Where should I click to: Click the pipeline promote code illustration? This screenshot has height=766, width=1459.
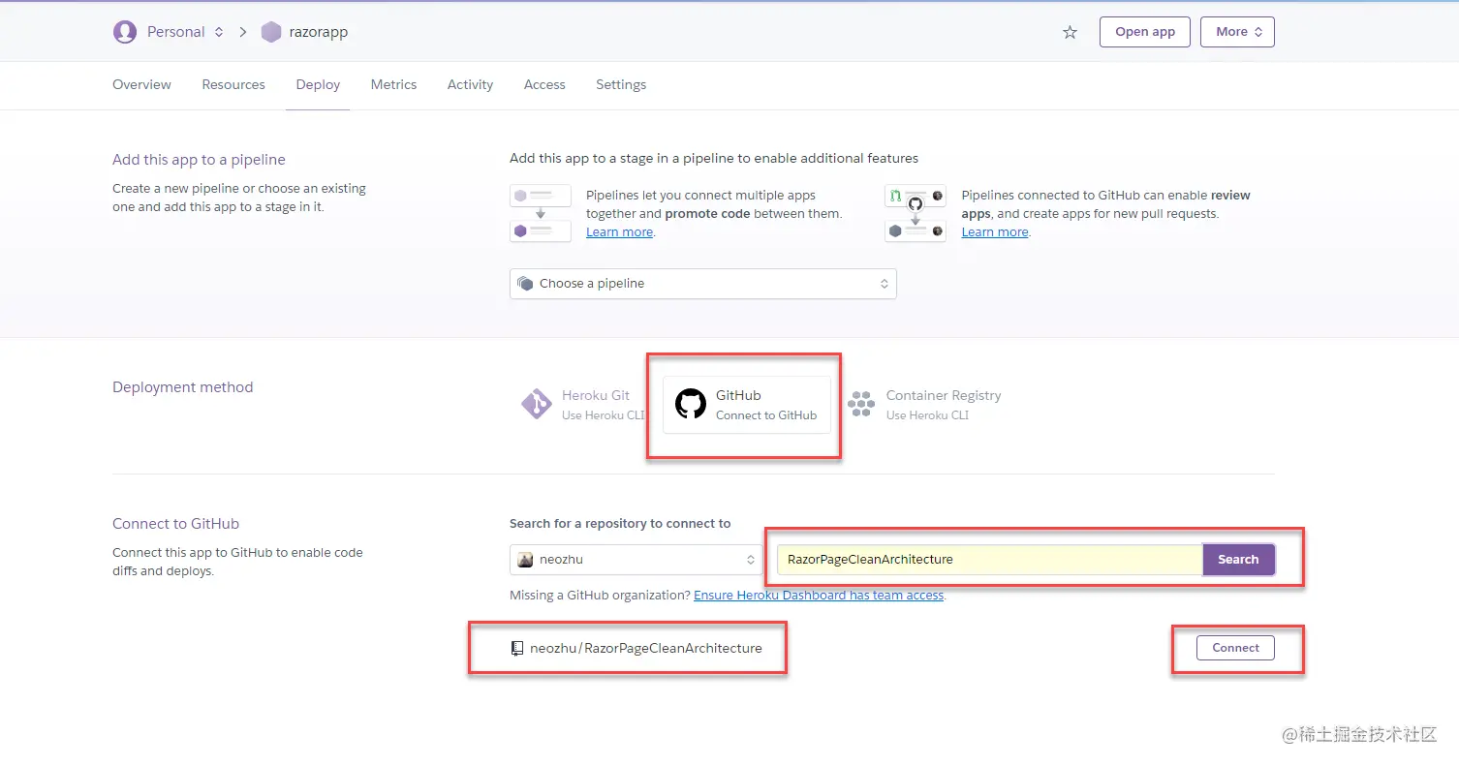(541, 213)
